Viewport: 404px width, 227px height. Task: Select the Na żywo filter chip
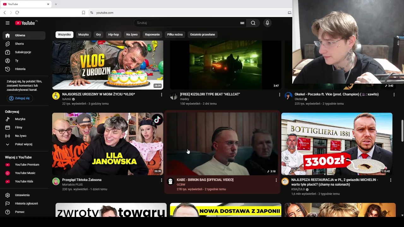[x=132, y=35]
